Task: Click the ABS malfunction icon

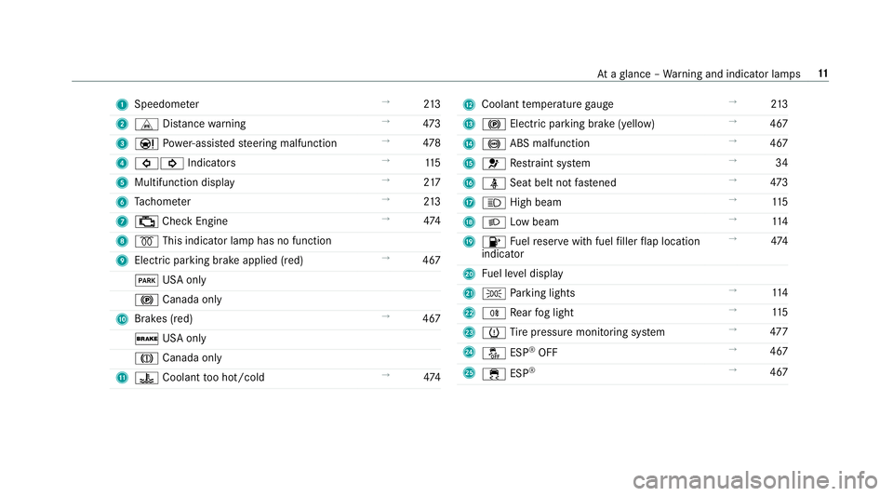Action: pyautogui.click(x=494, y=144)
